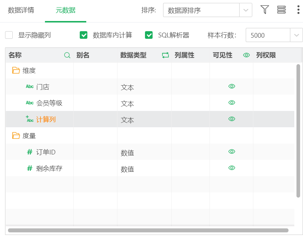Screen dimensions: 303x236
Task: Open the stacked rows layout icon
Action: tap(281, 10)
